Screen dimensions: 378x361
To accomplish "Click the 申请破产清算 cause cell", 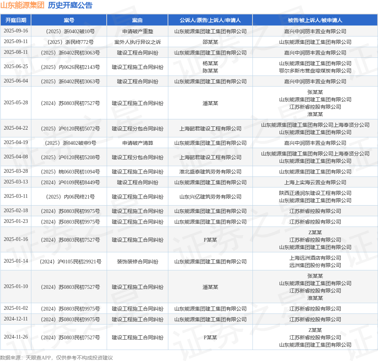I will tap(137, 143).
